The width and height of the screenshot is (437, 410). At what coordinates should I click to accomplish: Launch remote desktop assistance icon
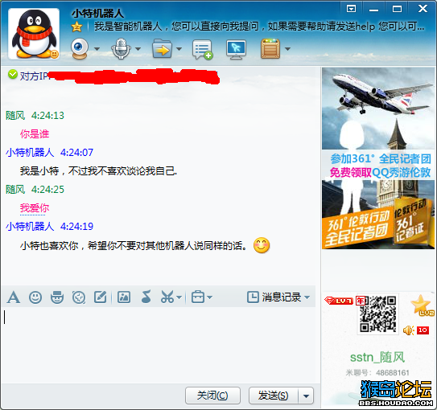click(236, 50)
